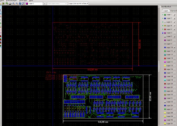Click the Lage 6 layer selector combo box

34,4
